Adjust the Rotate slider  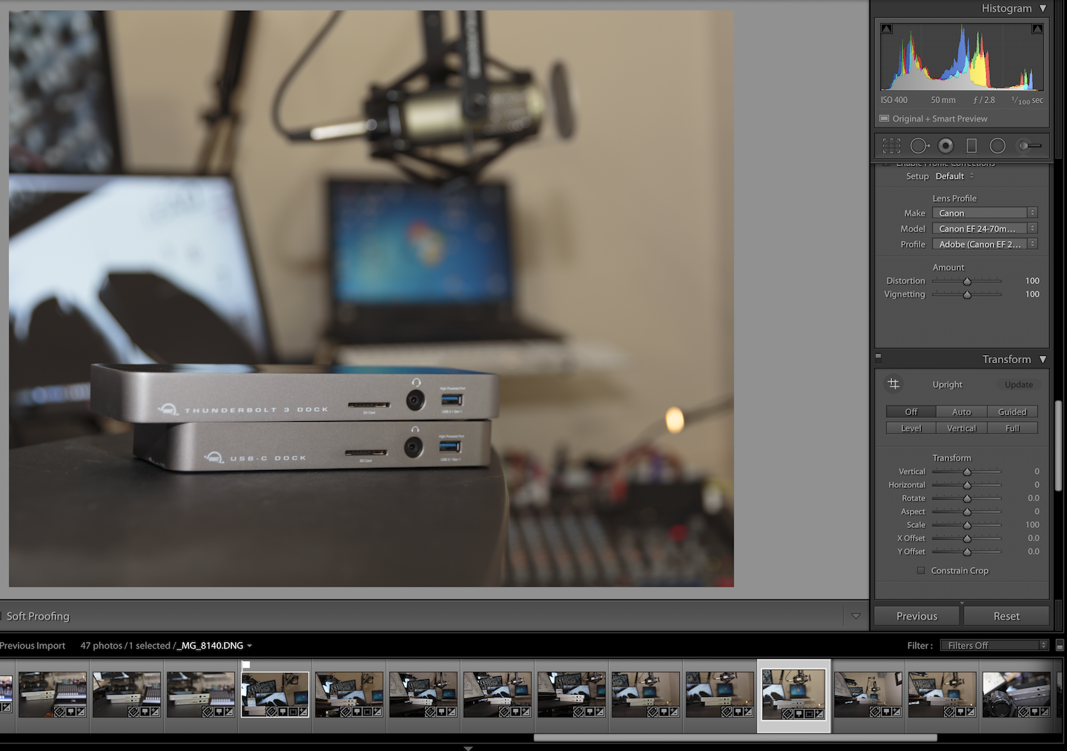967,498
